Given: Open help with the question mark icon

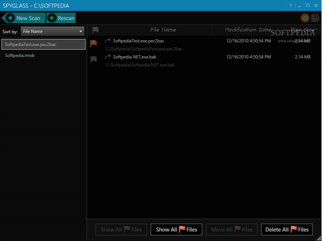Looking at the screenshot, I should 290,6.
